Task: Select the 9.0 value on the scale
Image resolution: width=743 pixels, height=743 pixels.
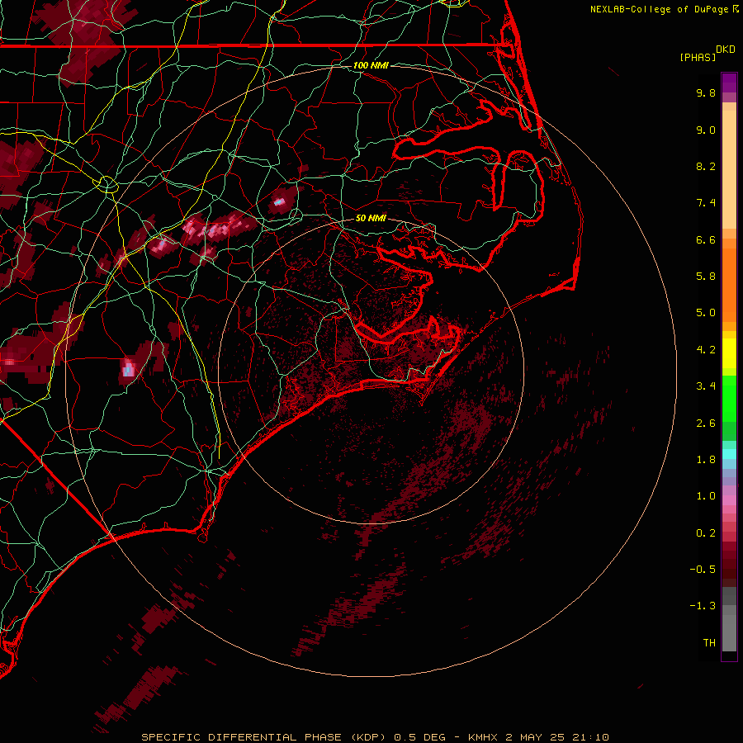Action: [706, 130]
